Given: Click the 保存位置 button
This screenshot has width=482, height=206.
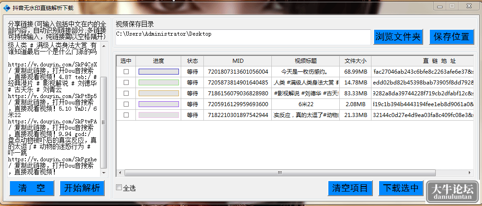Looking at the screenshot, I should (x=452, y=37).
